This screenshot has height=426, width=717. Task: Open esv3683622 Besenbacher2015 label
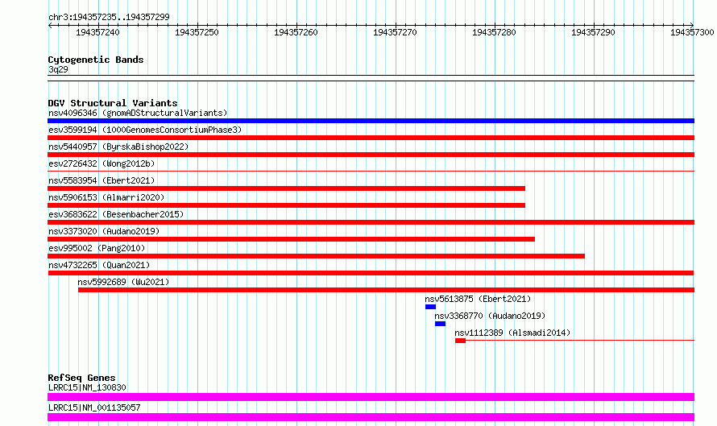(116, 214)
